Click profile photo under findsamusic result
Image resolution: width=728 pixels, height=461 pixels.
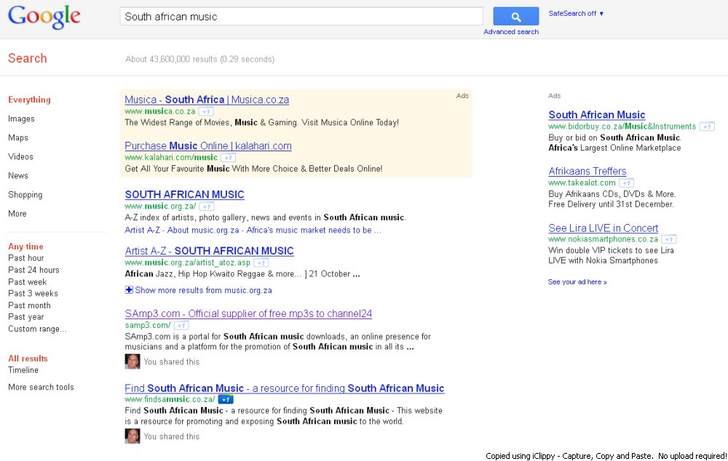[x=132, y=436]
